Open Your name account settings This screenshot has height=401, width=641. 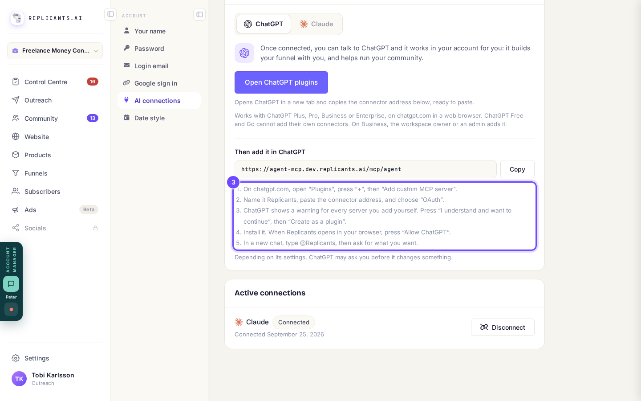[x=159, y=31]
